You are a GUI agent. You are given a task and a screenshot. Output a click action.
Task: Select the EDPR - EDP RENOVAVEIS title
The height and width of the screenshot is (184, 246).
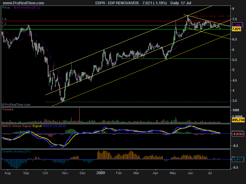point(117,3)
